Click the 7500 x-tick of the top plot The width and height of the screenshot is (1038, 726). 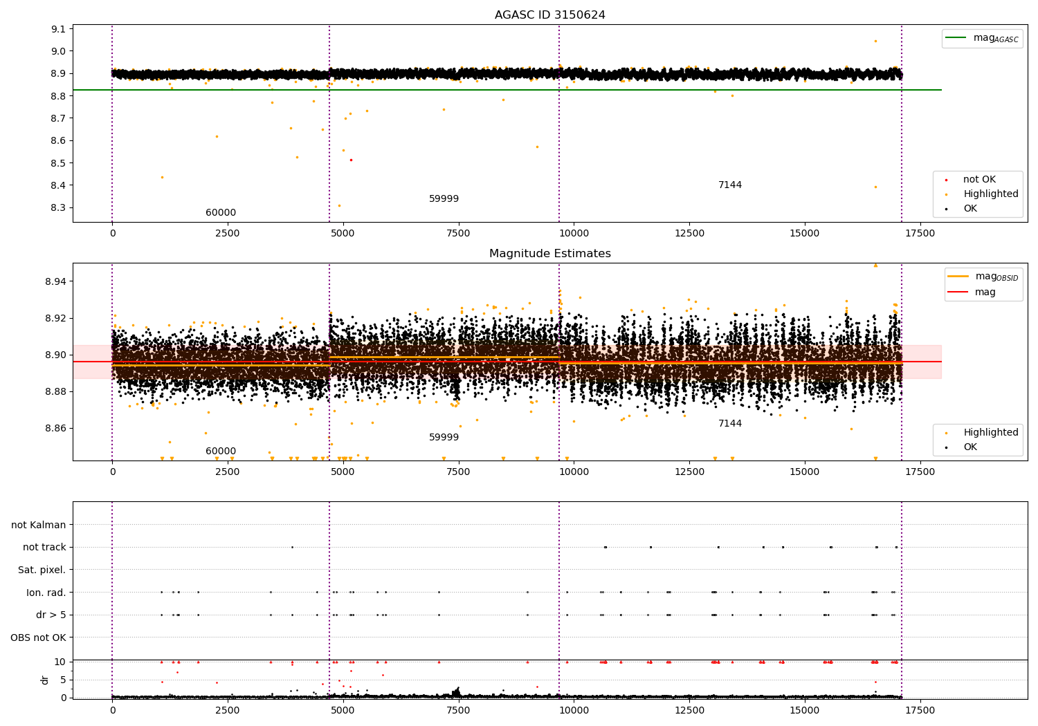click(x=458, y=234)
